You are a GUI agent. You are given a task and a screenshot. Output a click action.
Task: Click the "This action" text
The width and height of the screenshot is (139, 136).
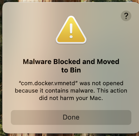pyautogui.click(x=112, y=91)
